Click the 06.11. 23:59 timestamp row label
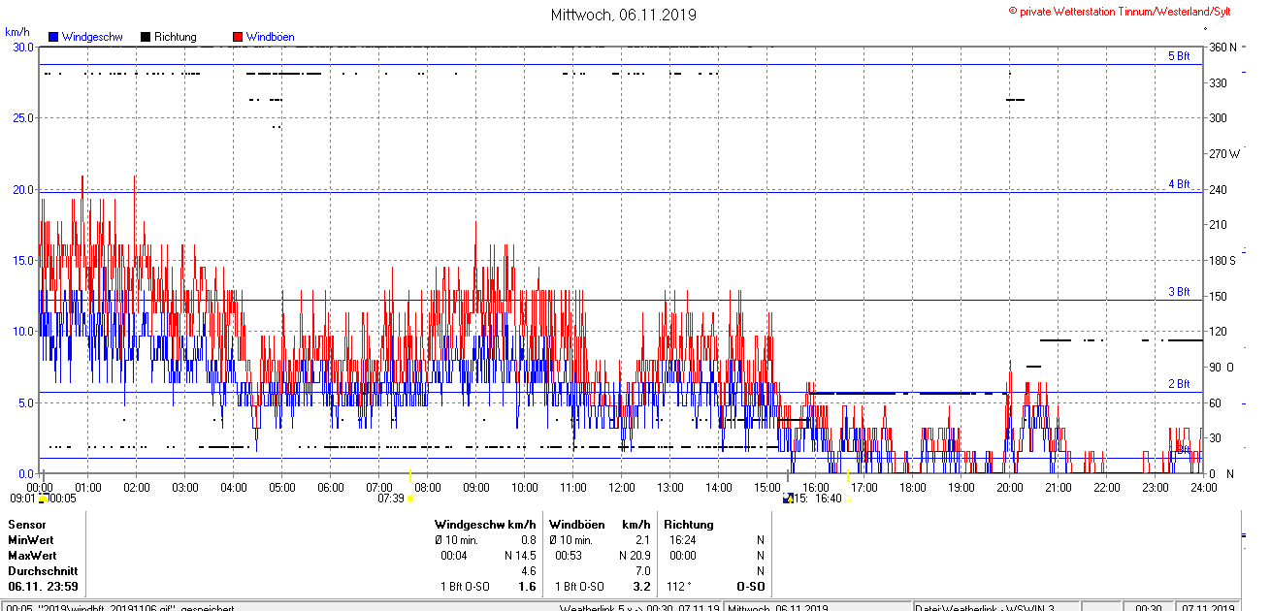The height and width of the screenshot is (611, 1271). coord(44,587)
